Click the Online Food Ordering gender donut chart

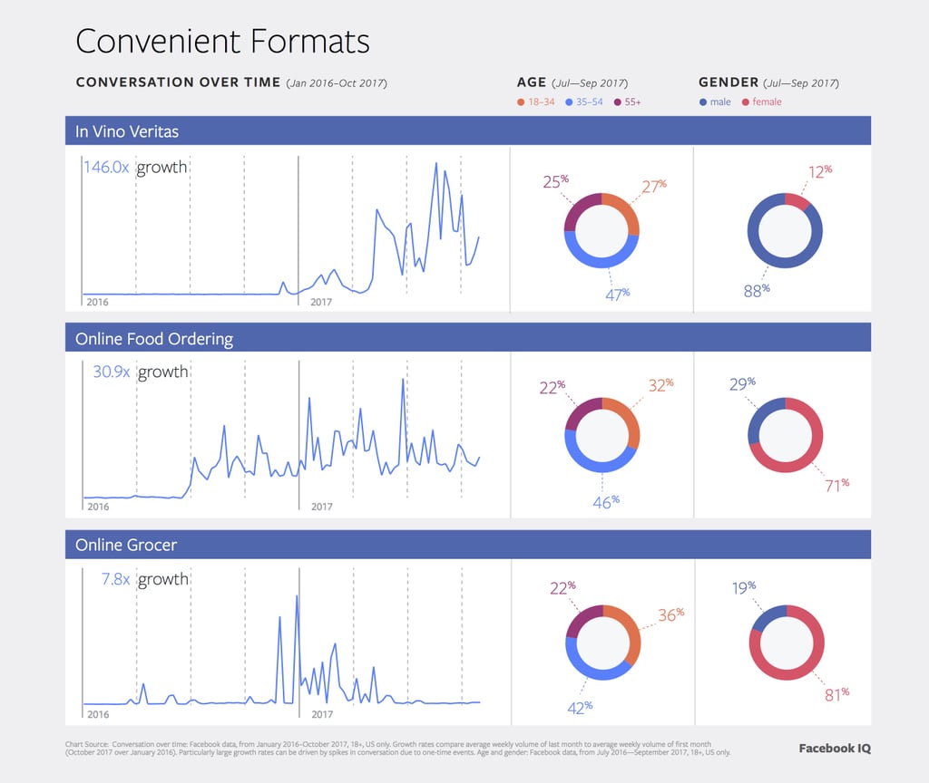tap(785, 434)
